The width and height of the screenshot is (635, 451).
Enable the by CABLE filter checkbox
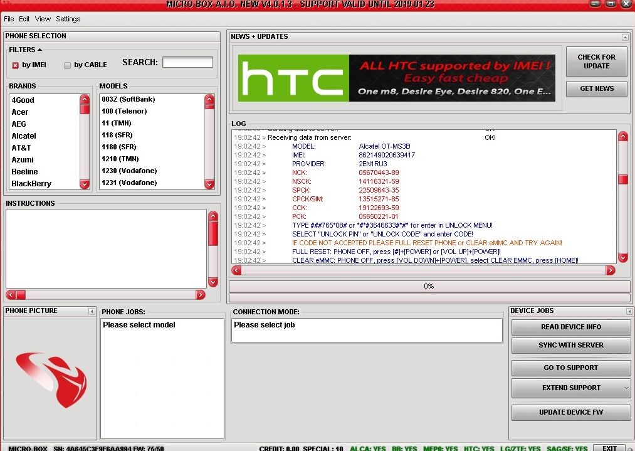(67, 65)
